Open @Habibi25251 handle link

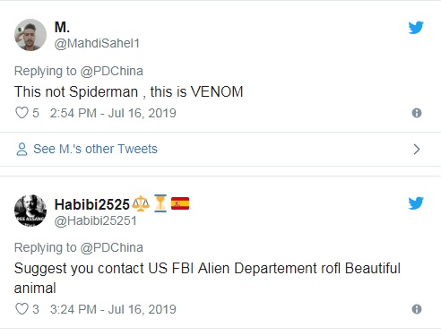[96, 221]
